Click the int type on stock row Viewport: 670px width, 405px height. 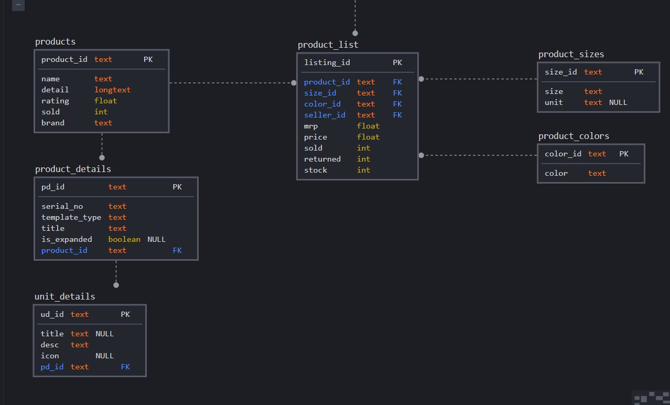[364, 170]
